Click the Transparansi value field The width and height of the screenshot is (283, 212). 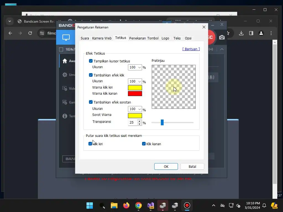(x=133, y=123)
